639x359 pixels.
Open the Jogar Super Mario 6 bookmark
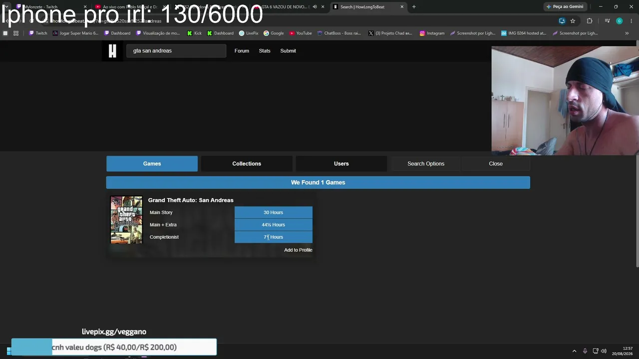[x=75, y=33]
